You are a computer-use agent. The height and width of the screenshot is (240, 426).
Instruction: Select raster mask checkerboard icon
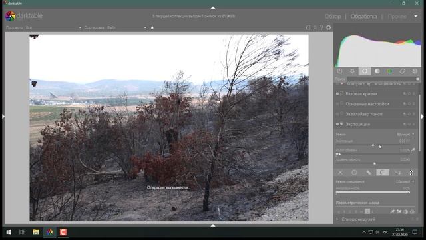[x=411, y=173]
